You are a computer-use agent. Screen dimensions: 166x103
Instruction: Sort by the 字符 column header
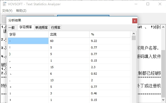click(28, 34)
